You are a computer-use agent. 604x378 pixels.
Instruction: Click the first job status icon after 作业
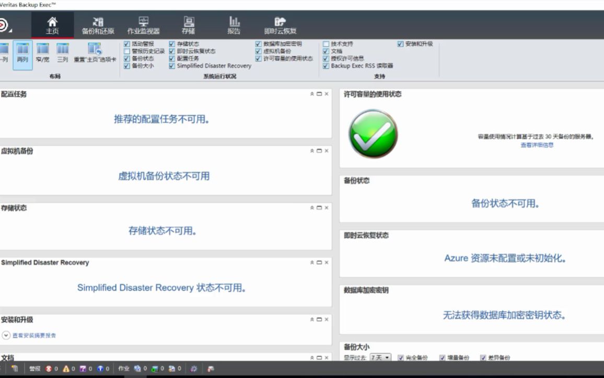pyautogui.click(x=137, y=369)
